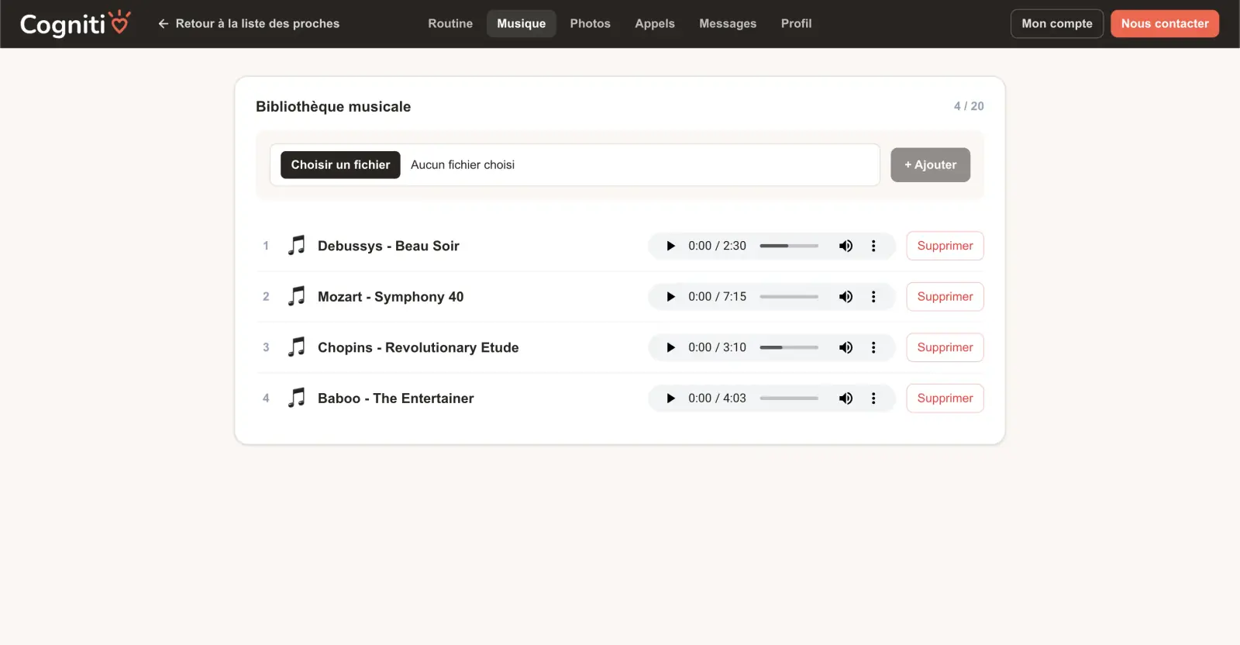Open more options for Debussys - Beau Soir player
This screenshot has width=1240, height=645.
(873, 246)
